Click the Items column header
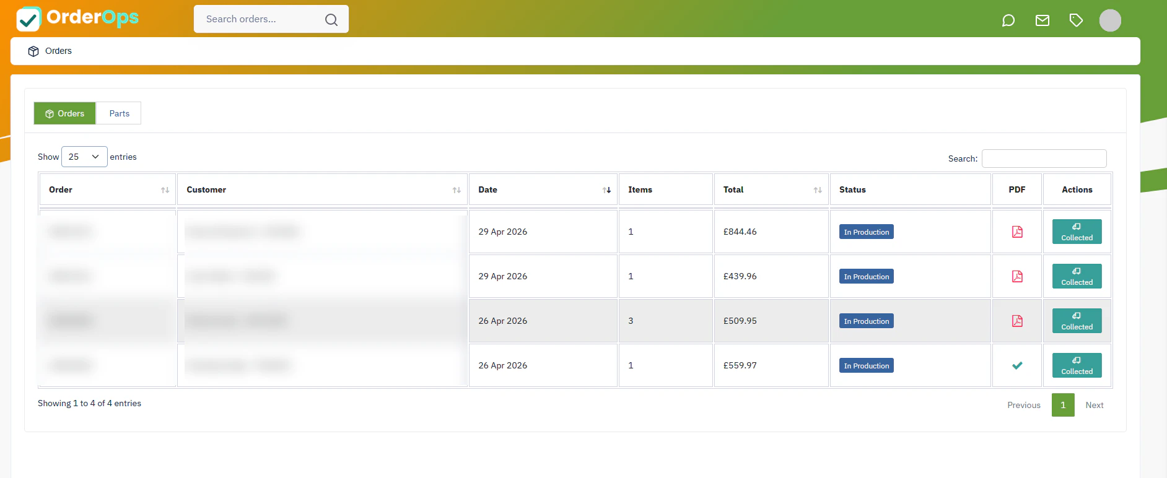The height and width of the screenshot is (478, 1167). pyautogui.click(x=665, y=189)
